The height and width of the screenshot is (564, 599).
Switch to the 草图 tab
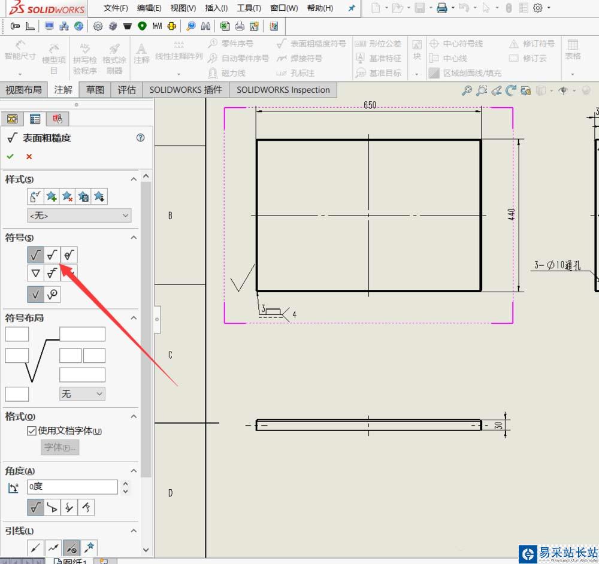point(95,90)
